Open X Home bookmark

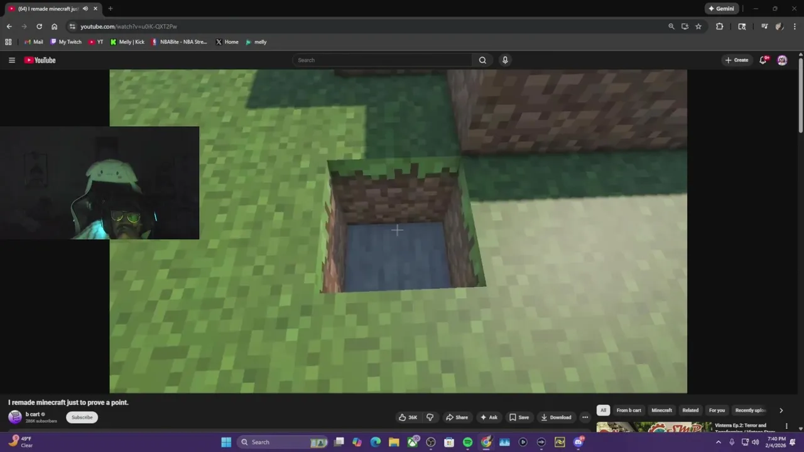pos(227,42)
